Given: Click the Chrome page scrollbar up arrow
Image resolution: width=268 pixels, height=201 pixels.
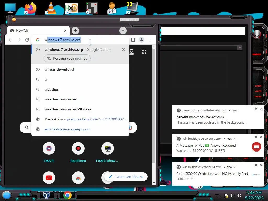Looking at the screenshot, I should (154, 47).
